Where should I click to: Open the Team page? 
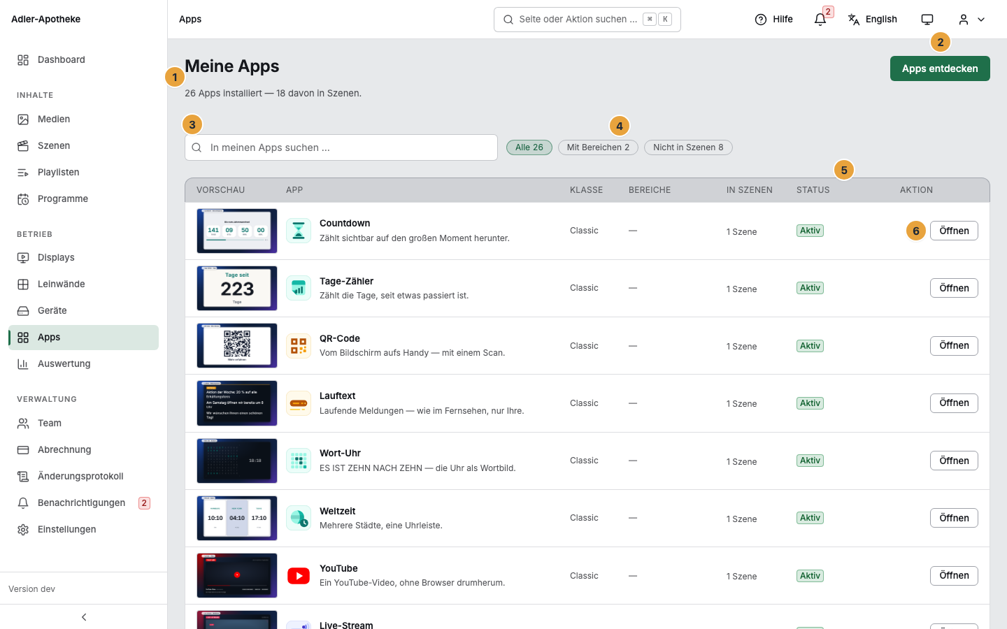pyautogui.click(x=83, y=424)
